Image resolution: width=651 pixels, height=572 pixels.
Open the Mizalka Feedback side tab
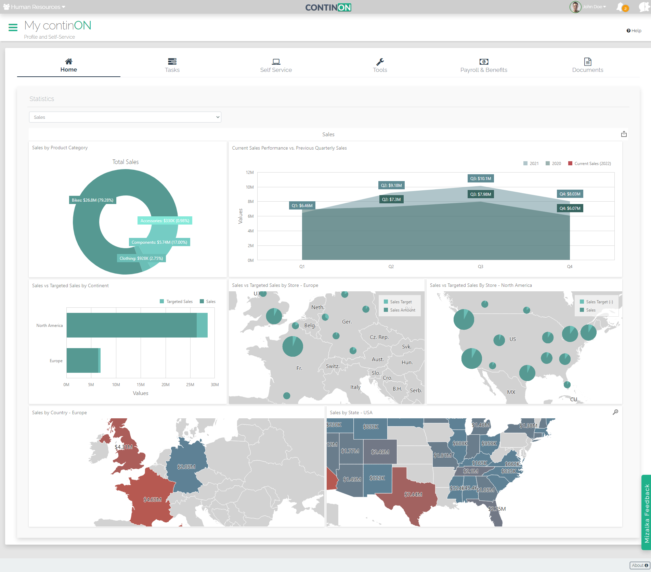[646, 512]
